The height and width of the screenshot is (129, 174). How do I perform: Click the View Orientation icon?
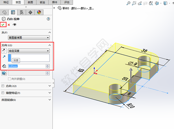[157, 3]
